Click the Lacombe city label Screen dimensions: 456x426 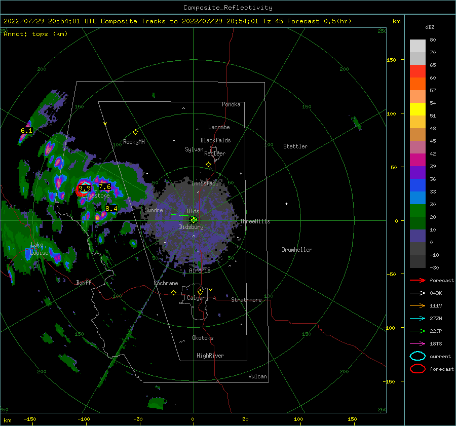[x=219, y=127]
